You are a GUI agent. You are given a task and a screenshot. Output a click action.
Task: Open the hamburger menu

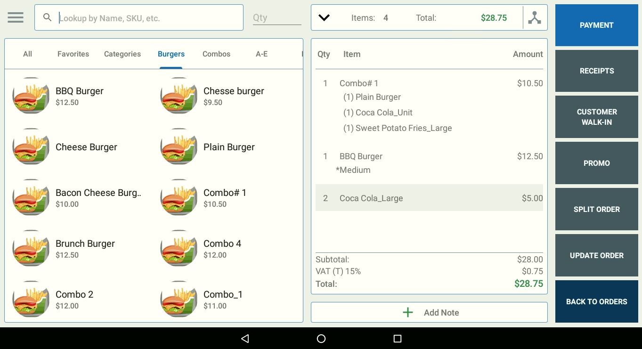16,17
